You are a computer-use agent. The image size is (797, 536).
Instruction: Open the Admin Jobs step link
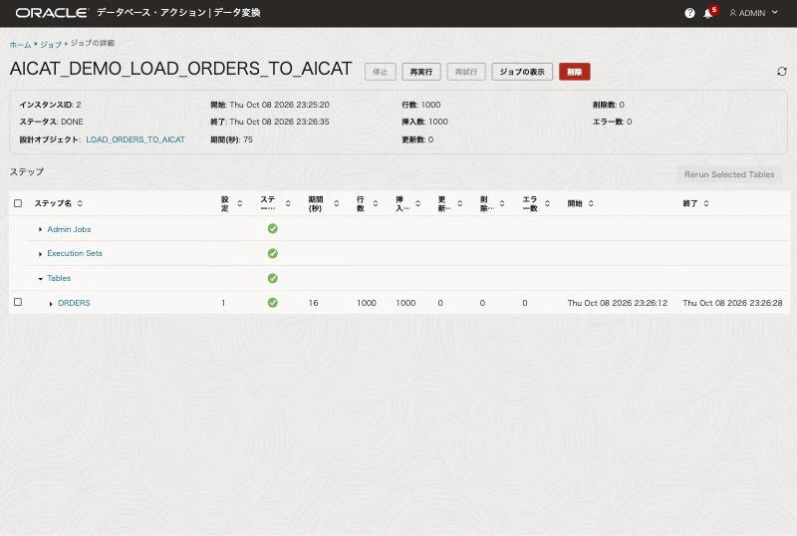point(69,229)
